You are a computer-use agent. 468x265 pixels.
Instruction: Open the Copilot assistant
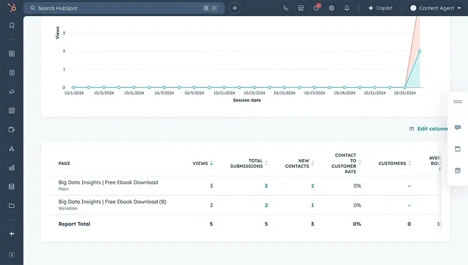380,8
